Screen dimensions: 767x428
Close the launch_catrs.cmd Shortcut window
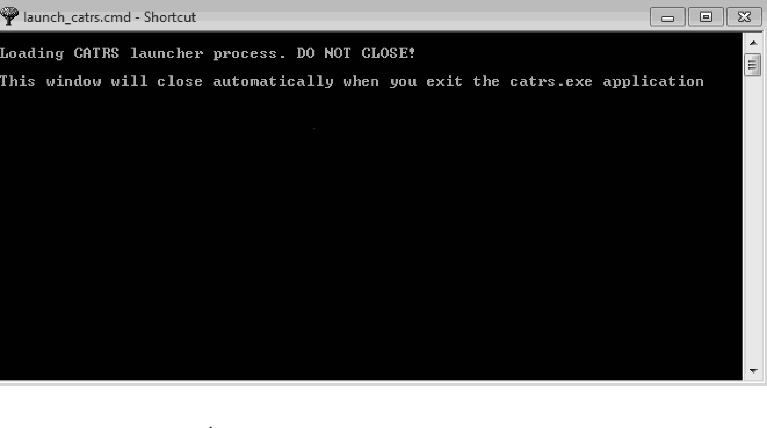(744, 17)
